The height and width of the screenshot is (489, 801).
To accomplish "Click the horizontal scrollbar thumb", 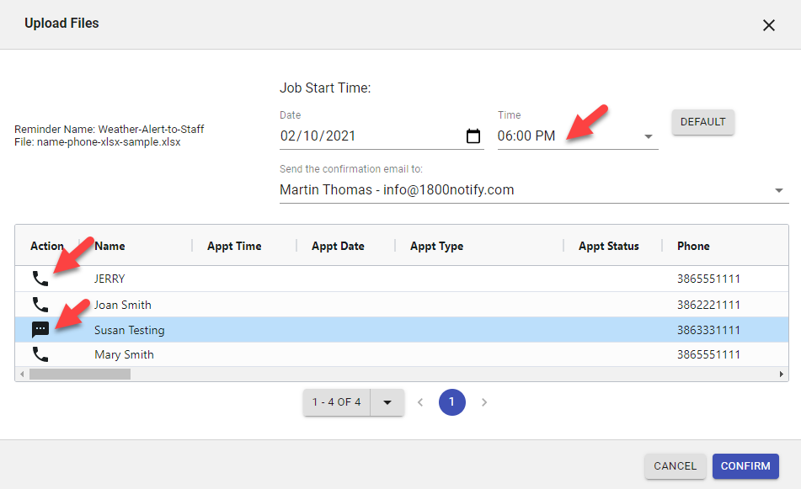I will (79, 374).
